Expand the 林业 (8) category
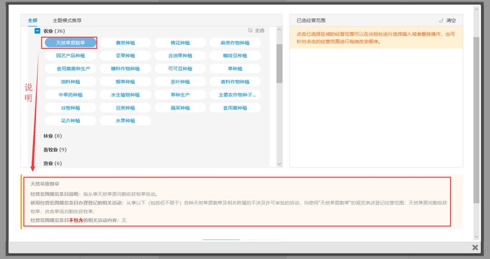The image size is (490, 259). 38,136
